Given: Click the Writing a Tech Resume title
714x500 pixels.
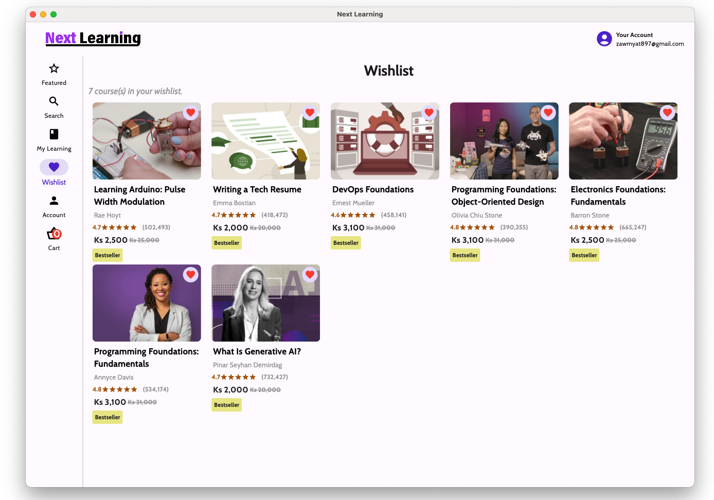Looking at the screenshot, I should (257, 189).
